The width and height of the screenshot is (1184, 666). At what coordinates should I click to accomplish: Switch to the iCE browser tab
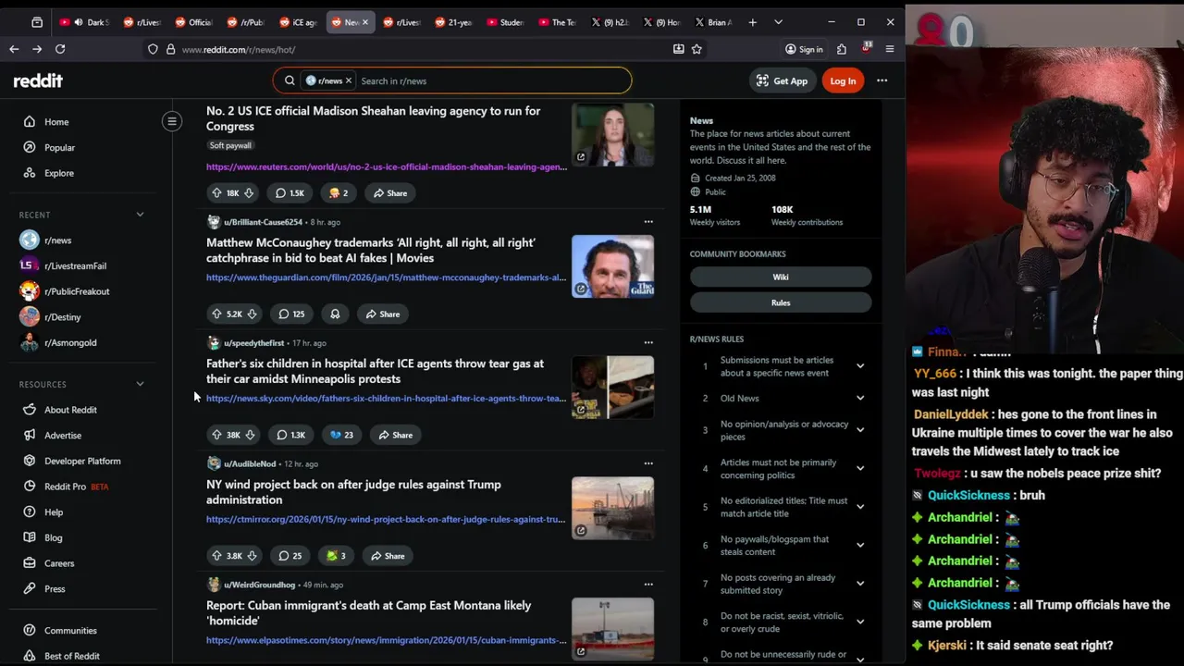pos(297,22)
